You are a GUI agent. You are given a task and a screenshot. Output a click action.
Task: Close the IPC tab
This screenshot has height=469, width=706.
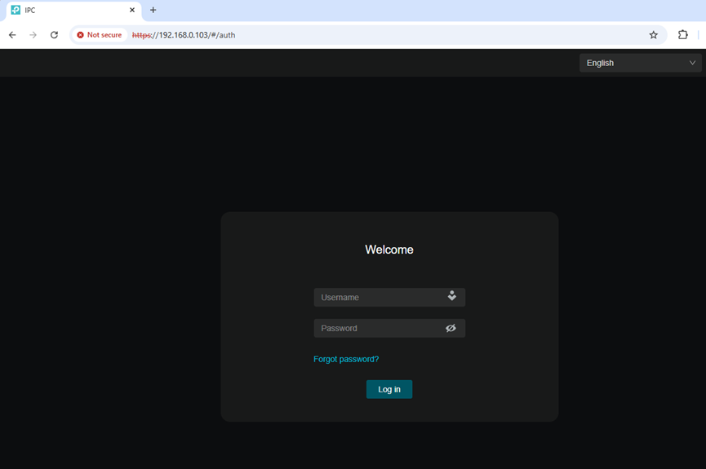point(132,10)
